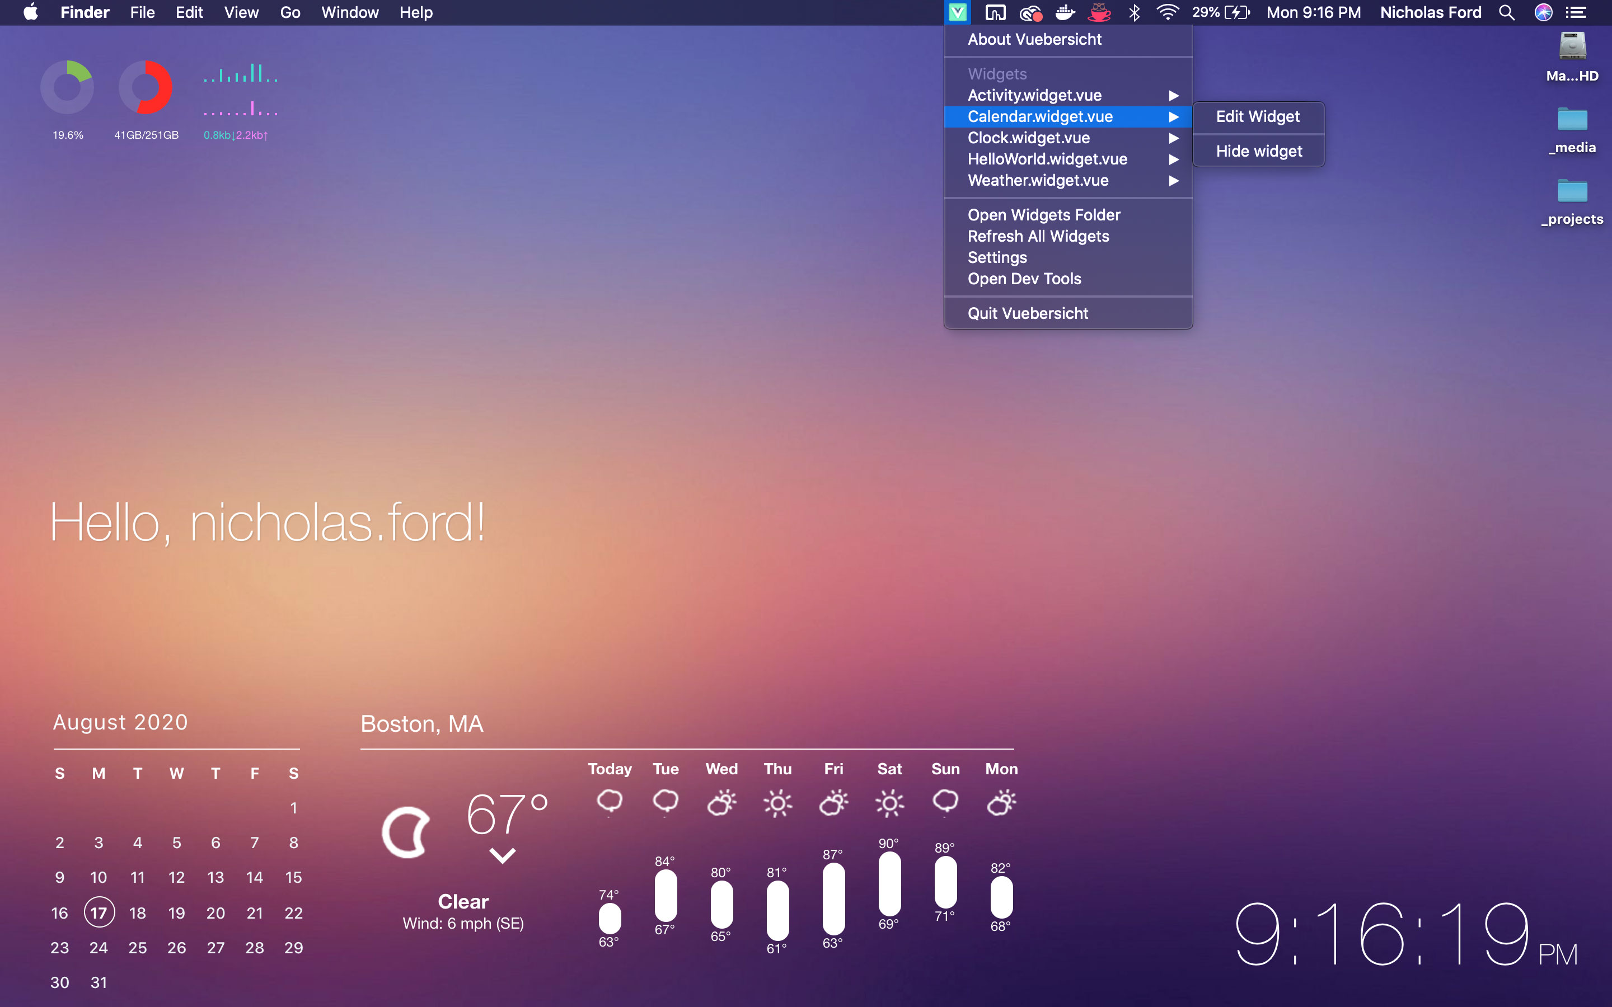Click the Vuebersicht menu bar icon
This screenshot has height=1007, width=1612.
pos(957,13)
